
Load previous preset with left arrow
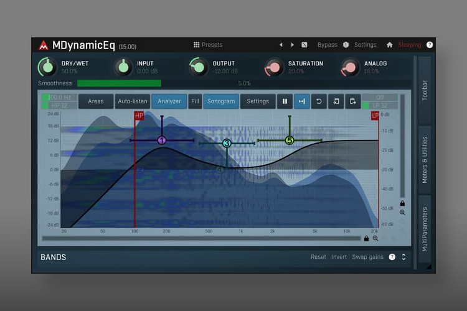tap(281, 45)
